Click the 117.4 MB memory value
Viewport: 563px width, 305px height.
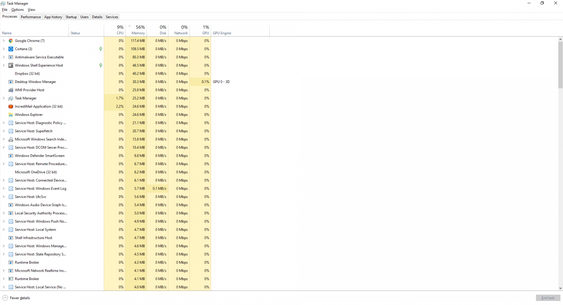point(138,41)
